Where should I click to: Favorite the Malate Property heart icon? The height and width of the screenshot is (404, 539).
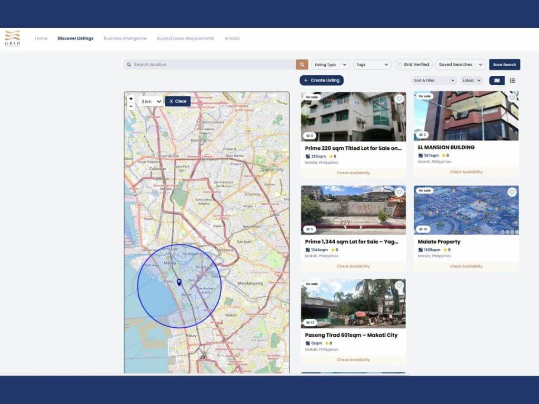click(x=512, y=192)
